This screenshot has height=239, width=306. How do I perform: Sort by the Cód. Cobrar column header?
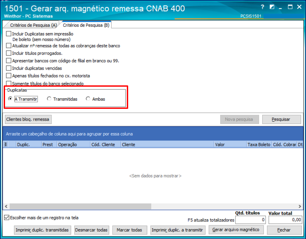point(285,144)
